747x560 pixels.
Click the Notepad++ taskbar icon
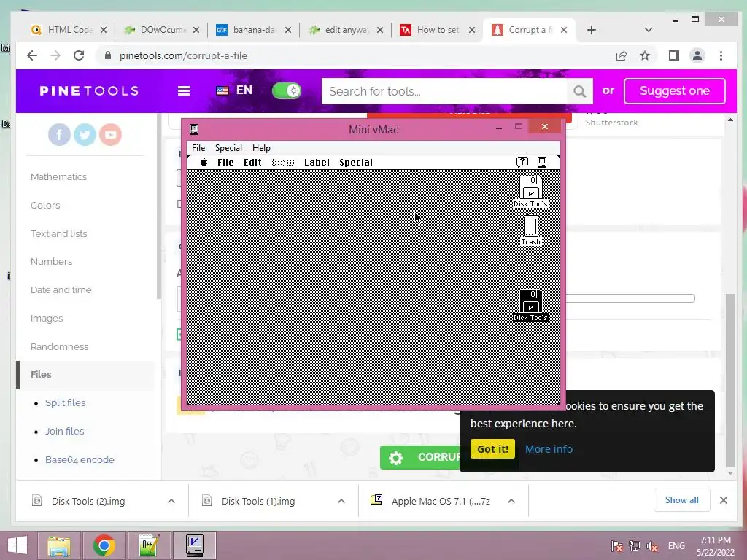coord(149,545)
